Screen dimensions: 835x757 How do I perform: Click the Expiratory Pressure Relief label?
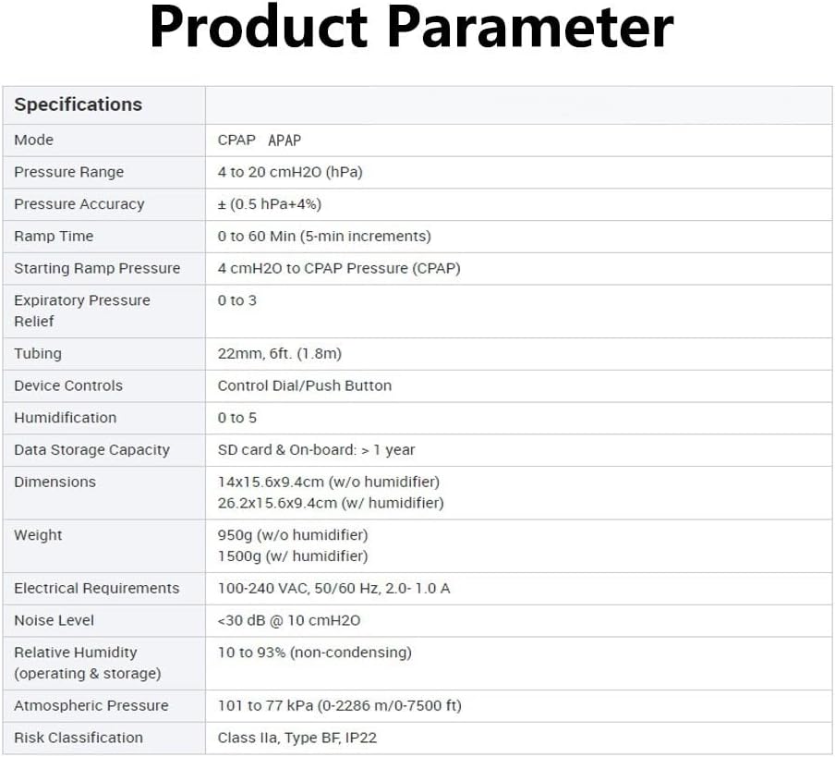coord(81,311)
